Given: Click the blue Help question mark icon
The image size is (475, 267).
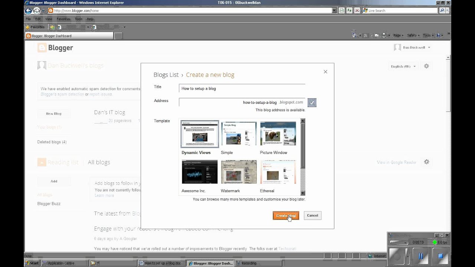Looking at the screenshot, I should 439,36.
